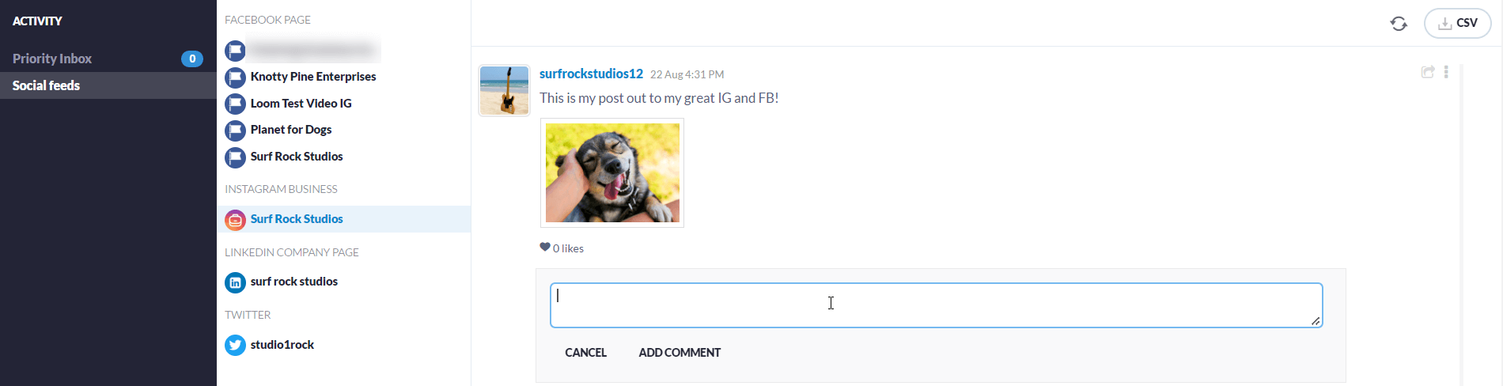Open the surfrockstudios12 profile link

(x=591, y=74)
